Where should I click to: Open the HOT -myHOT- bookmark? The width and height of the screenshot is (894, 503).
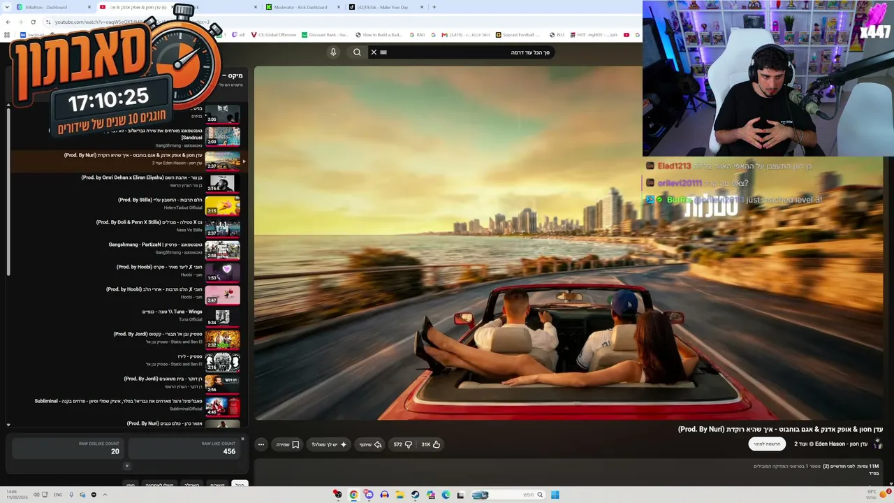pos(594,35)
